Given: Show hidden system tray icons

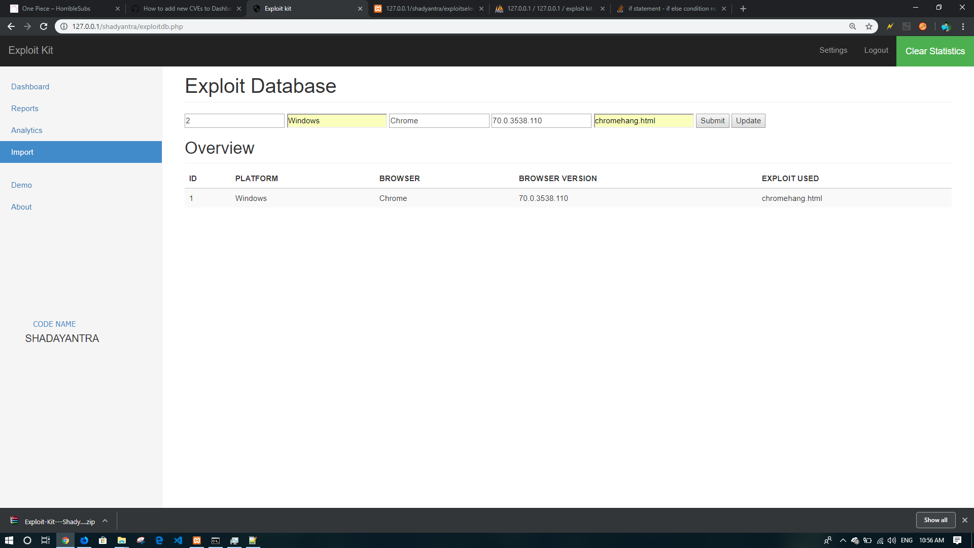Looking at the screenshot, I should point(843,540).
